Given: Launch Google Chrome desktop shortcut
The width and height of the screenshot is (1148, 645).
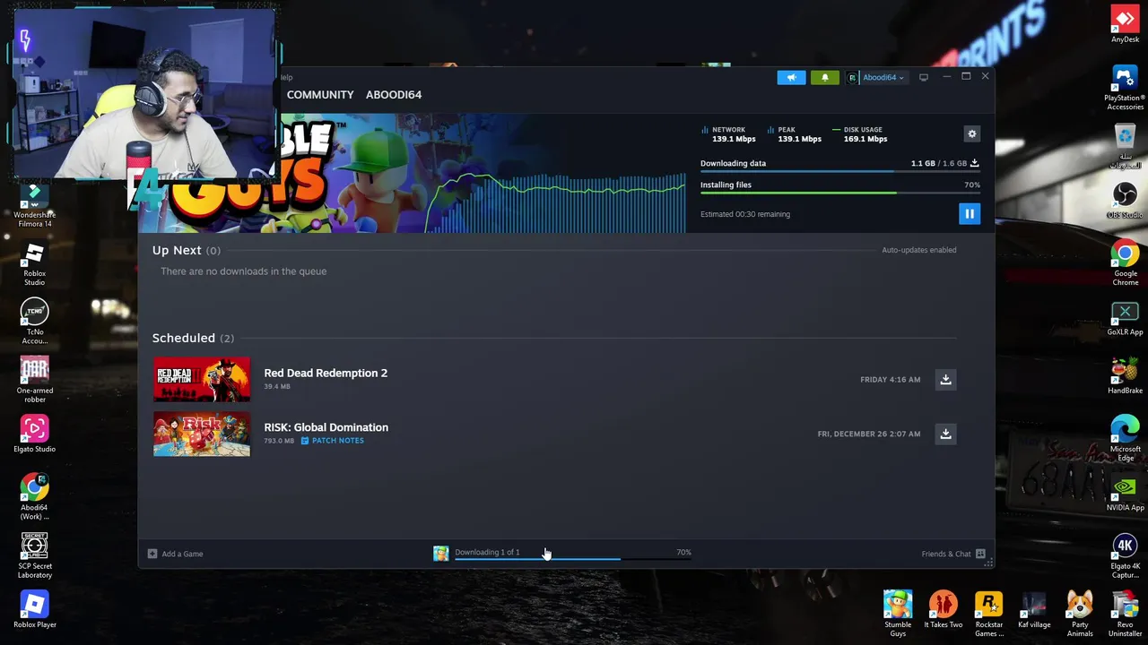Looking at the screenshot, I should 1125,264.
